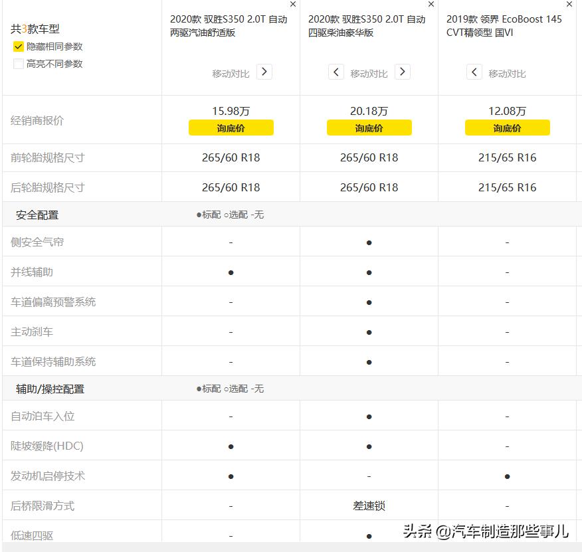Select the 2019款 领界 EcoBoost column header
582x552 pixels.
click(x=505, y=27)
